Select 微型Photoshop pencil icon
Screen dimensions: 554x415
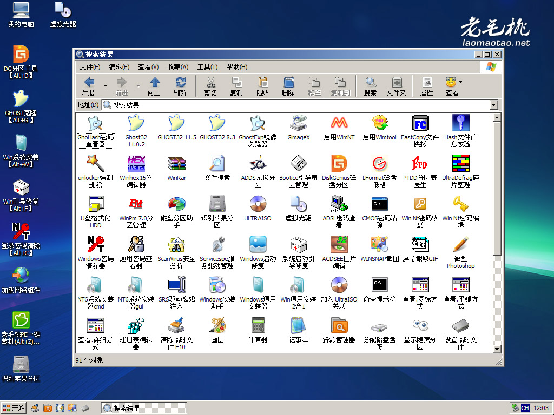[x=460, y=253]
